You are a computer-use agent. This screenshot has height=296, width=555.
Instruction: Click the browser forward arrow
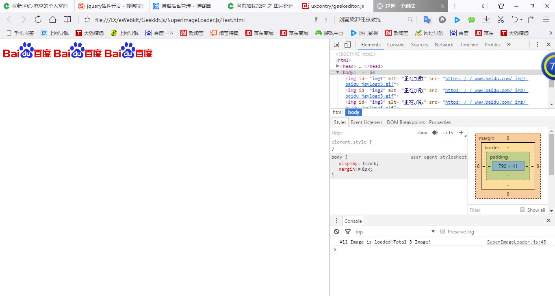click(24, 20)
